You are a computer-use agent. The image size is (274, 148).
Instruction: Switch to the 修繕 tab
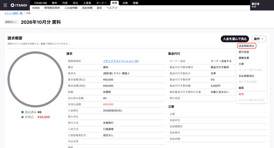pyautogui.click(x=135, y=3)
